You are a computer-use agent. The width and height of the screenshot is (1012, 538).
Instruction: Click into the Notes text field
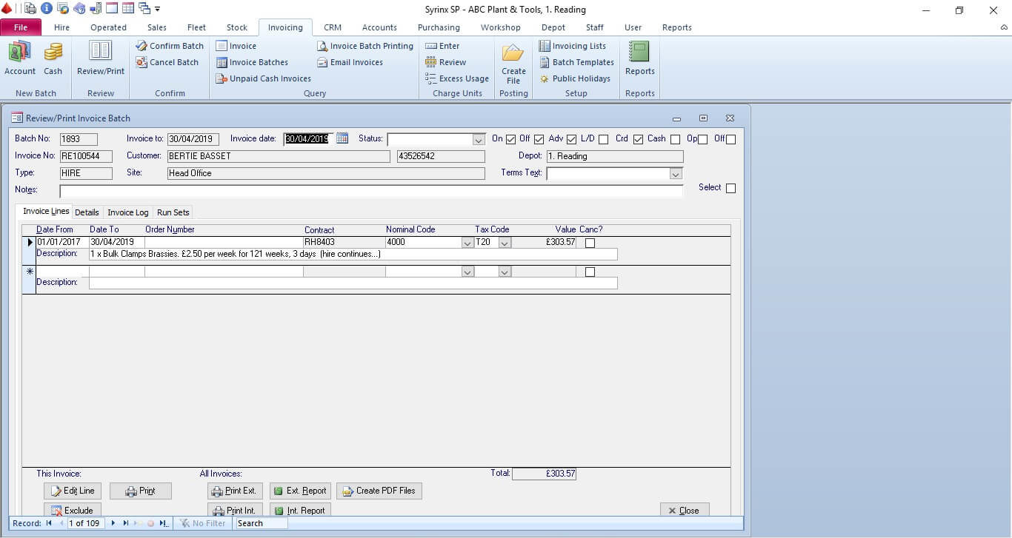pyautogui.click(x=370, y=191)
